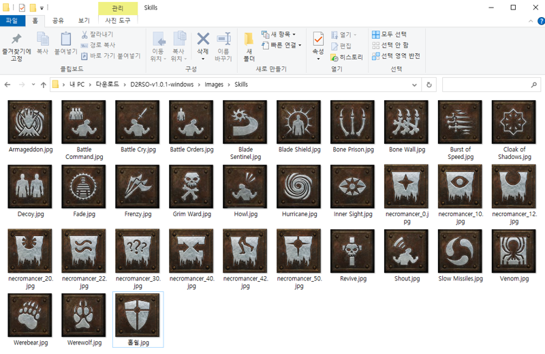Click Cut (잘라내기) in the clipboard group
The width and height of the screenshot is (545, 354).
pyautogui.click(x=97, y=35)
